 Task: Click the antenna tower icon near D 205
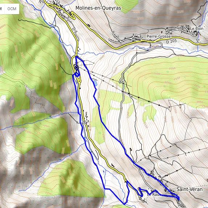pyautogui.click(x=197, y=41)
